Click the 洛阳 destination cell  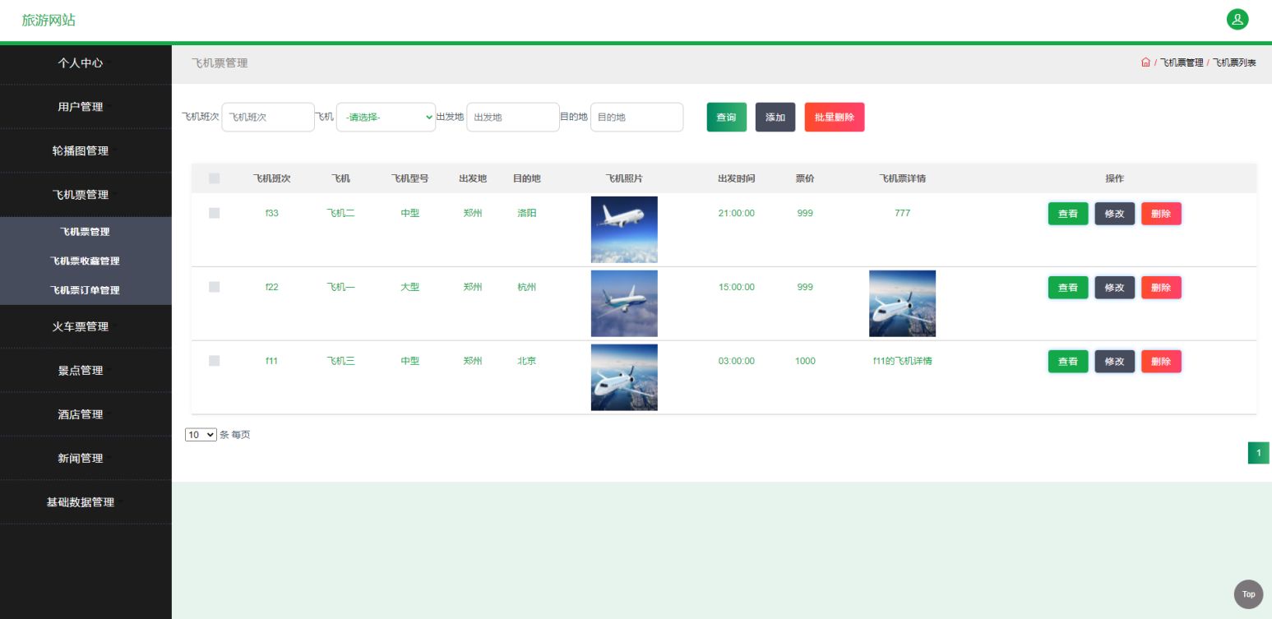coord(527,213)
